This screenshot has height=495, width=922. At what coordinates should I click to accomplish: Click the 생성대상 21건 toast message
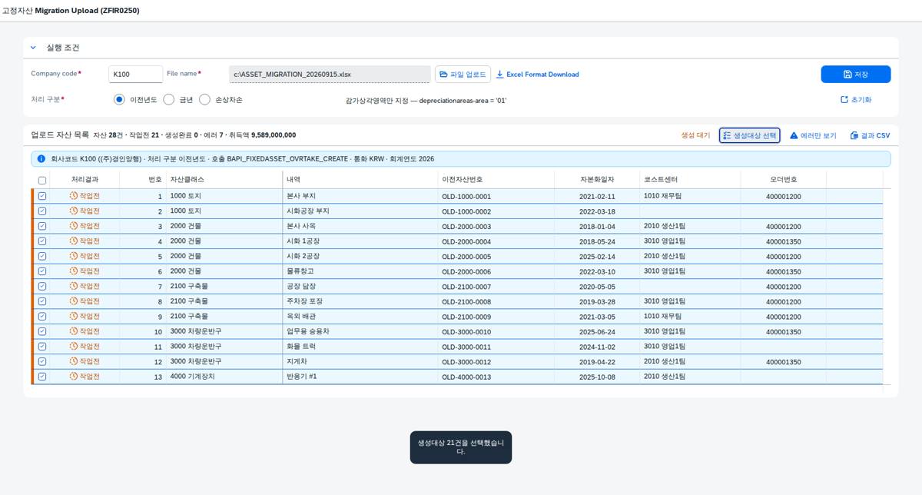point(461,447)
